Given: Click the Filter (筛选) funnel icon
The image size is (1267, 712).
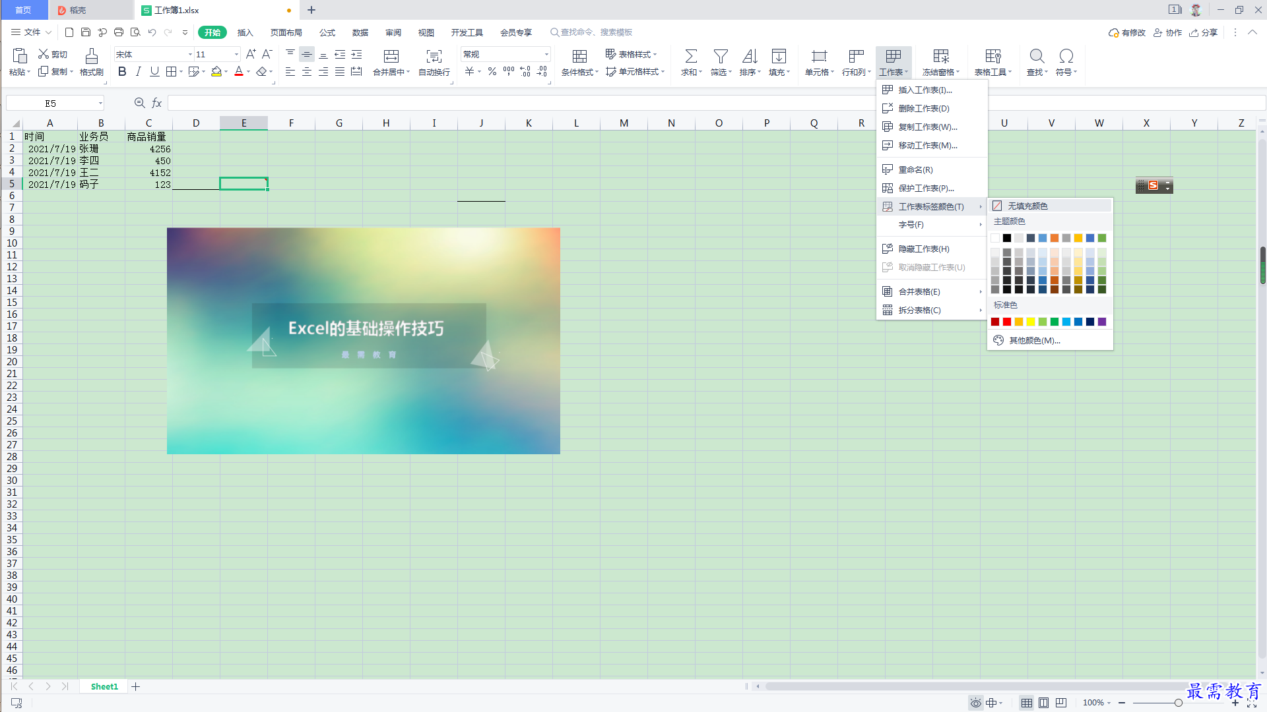Looking at the screenshot, I should click(x=721, y=56).
